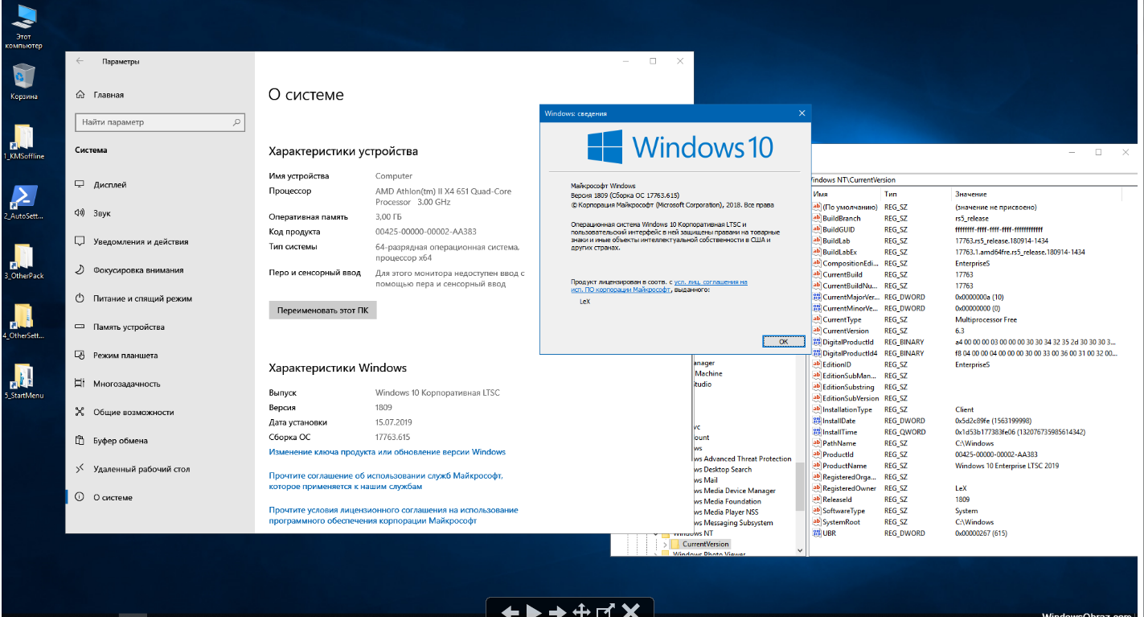This screenshot has height=617, width=1144.
Task: Click the CurrentVersion folder icon in registry tree
Action: (675, 544)
